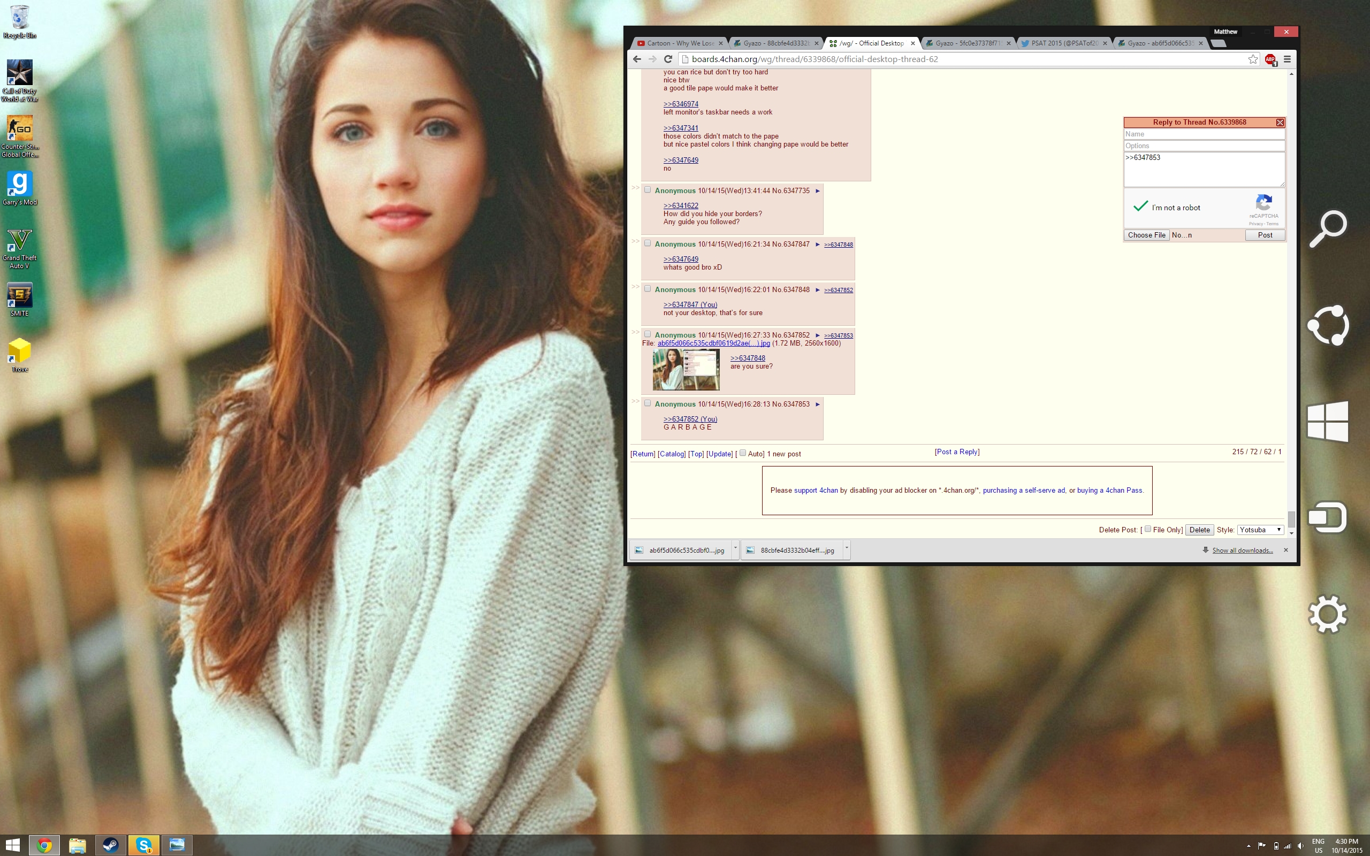The width and height of the screenshot is (1370, 856).
Task: Check the File Only checkbox
Action: pos(1147,529)
